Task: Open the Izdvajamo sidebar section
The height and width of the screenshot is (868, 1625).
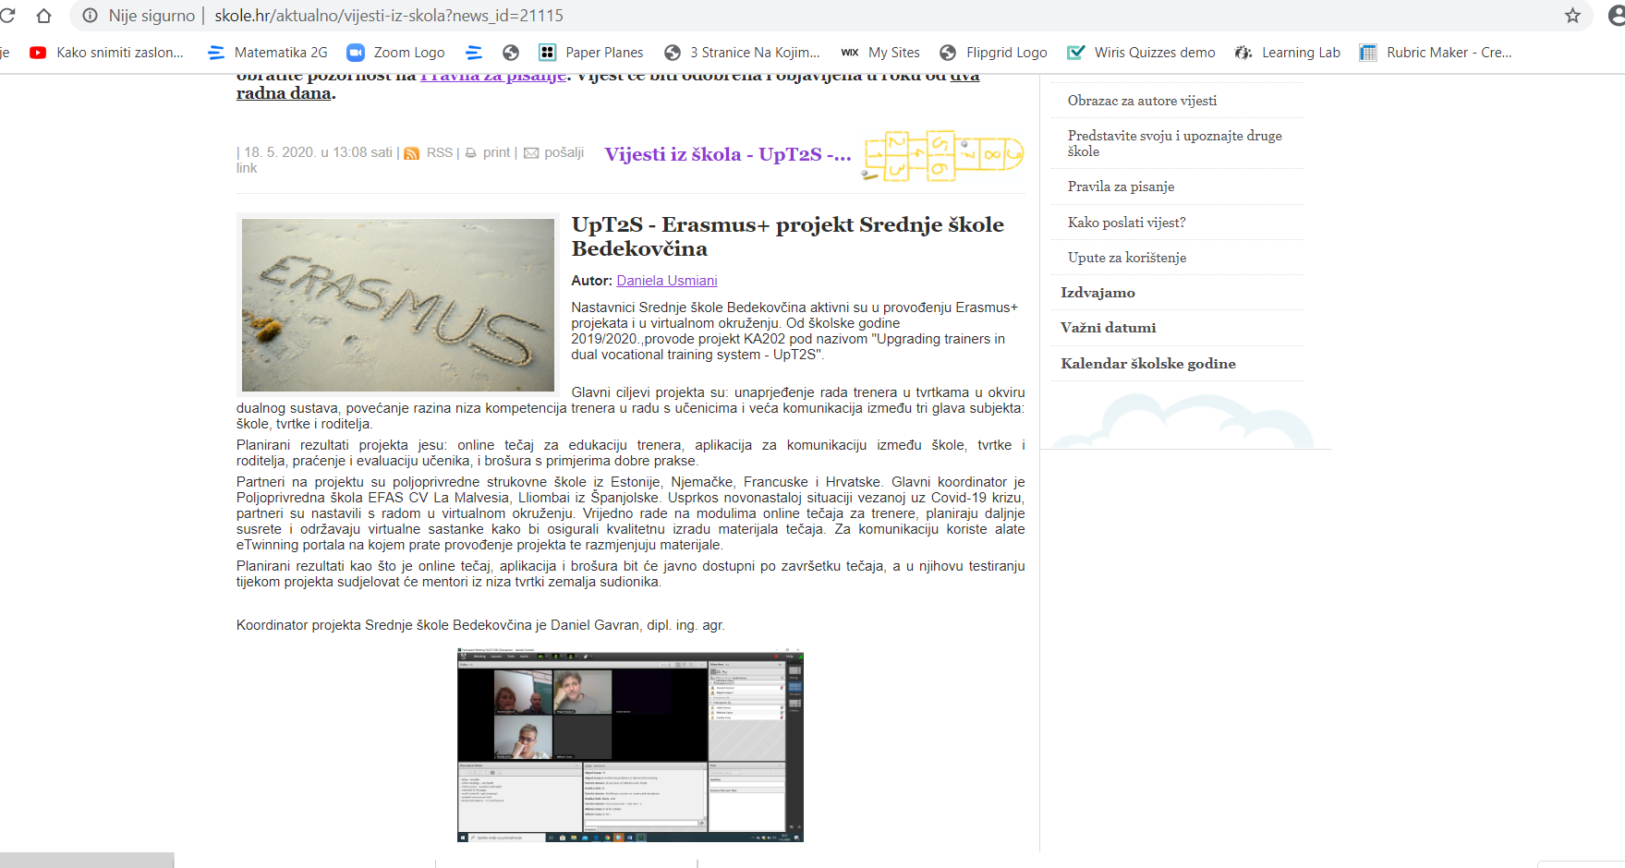Action: click(x=1097, y=293)
